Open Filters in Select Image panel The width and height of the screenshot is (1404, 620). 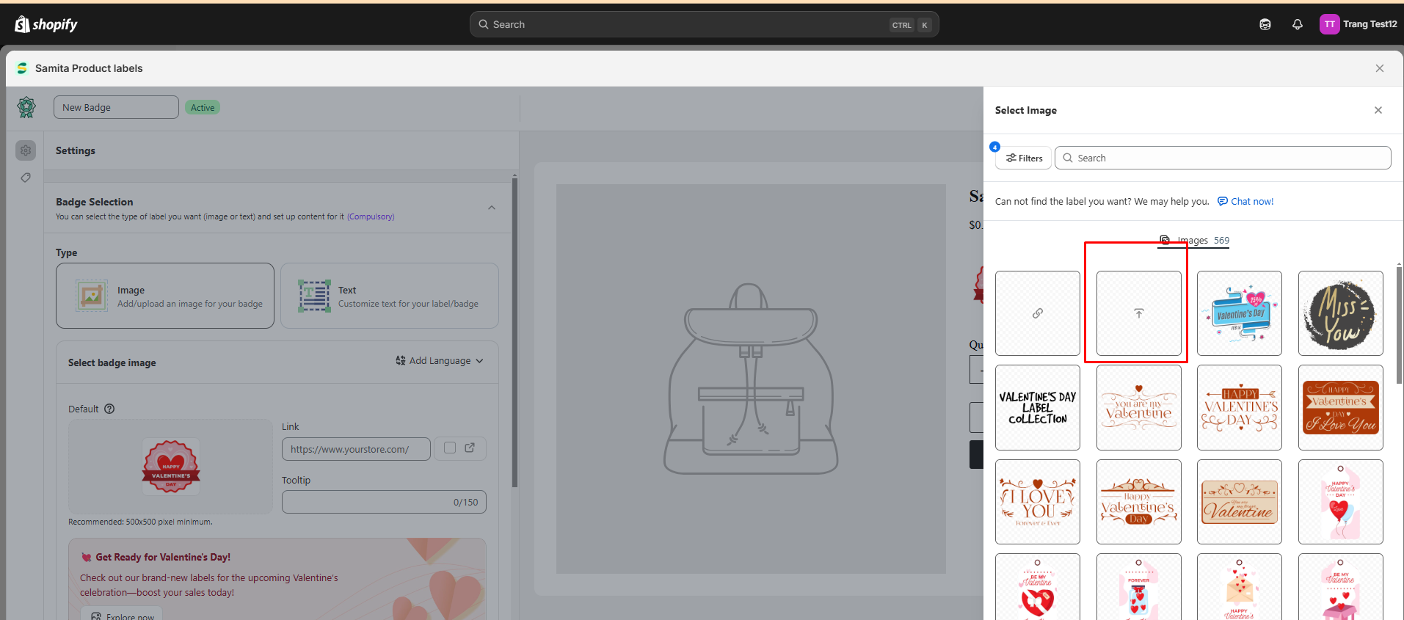tap(1024, 158)
